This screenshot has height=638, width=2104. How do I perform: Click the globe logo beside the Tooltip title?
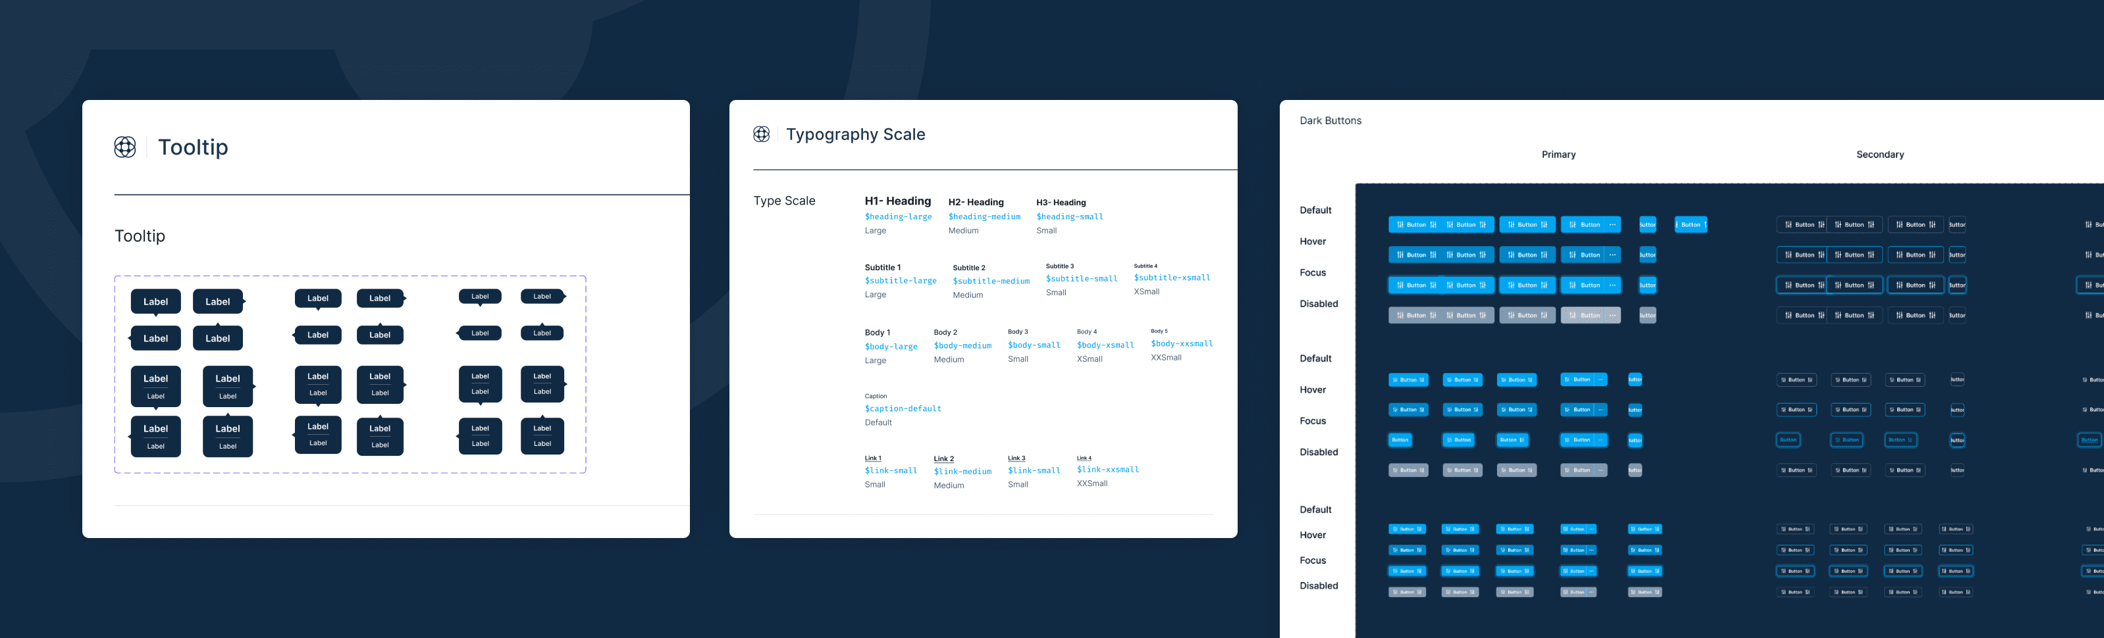(125, 147)
